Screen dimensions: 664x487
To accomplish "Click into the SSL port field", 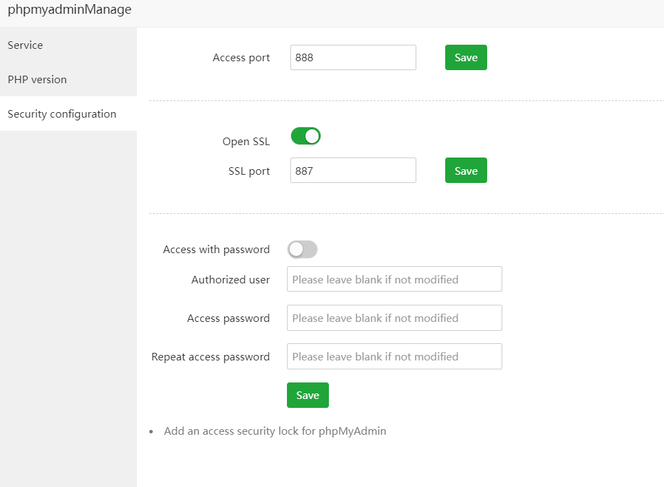I will 353,171.
